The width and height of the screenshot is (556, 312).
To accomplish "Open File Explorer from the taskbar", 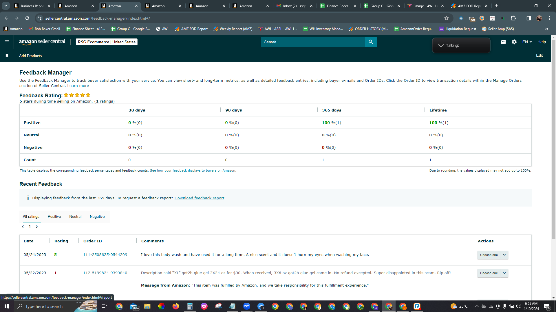I will [x=147, y=306].
